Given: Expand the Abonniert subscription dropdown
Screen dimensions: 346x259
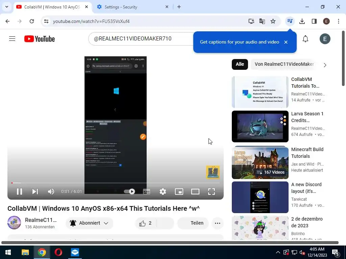Looking at the screenshot, I should click(89, 223).
